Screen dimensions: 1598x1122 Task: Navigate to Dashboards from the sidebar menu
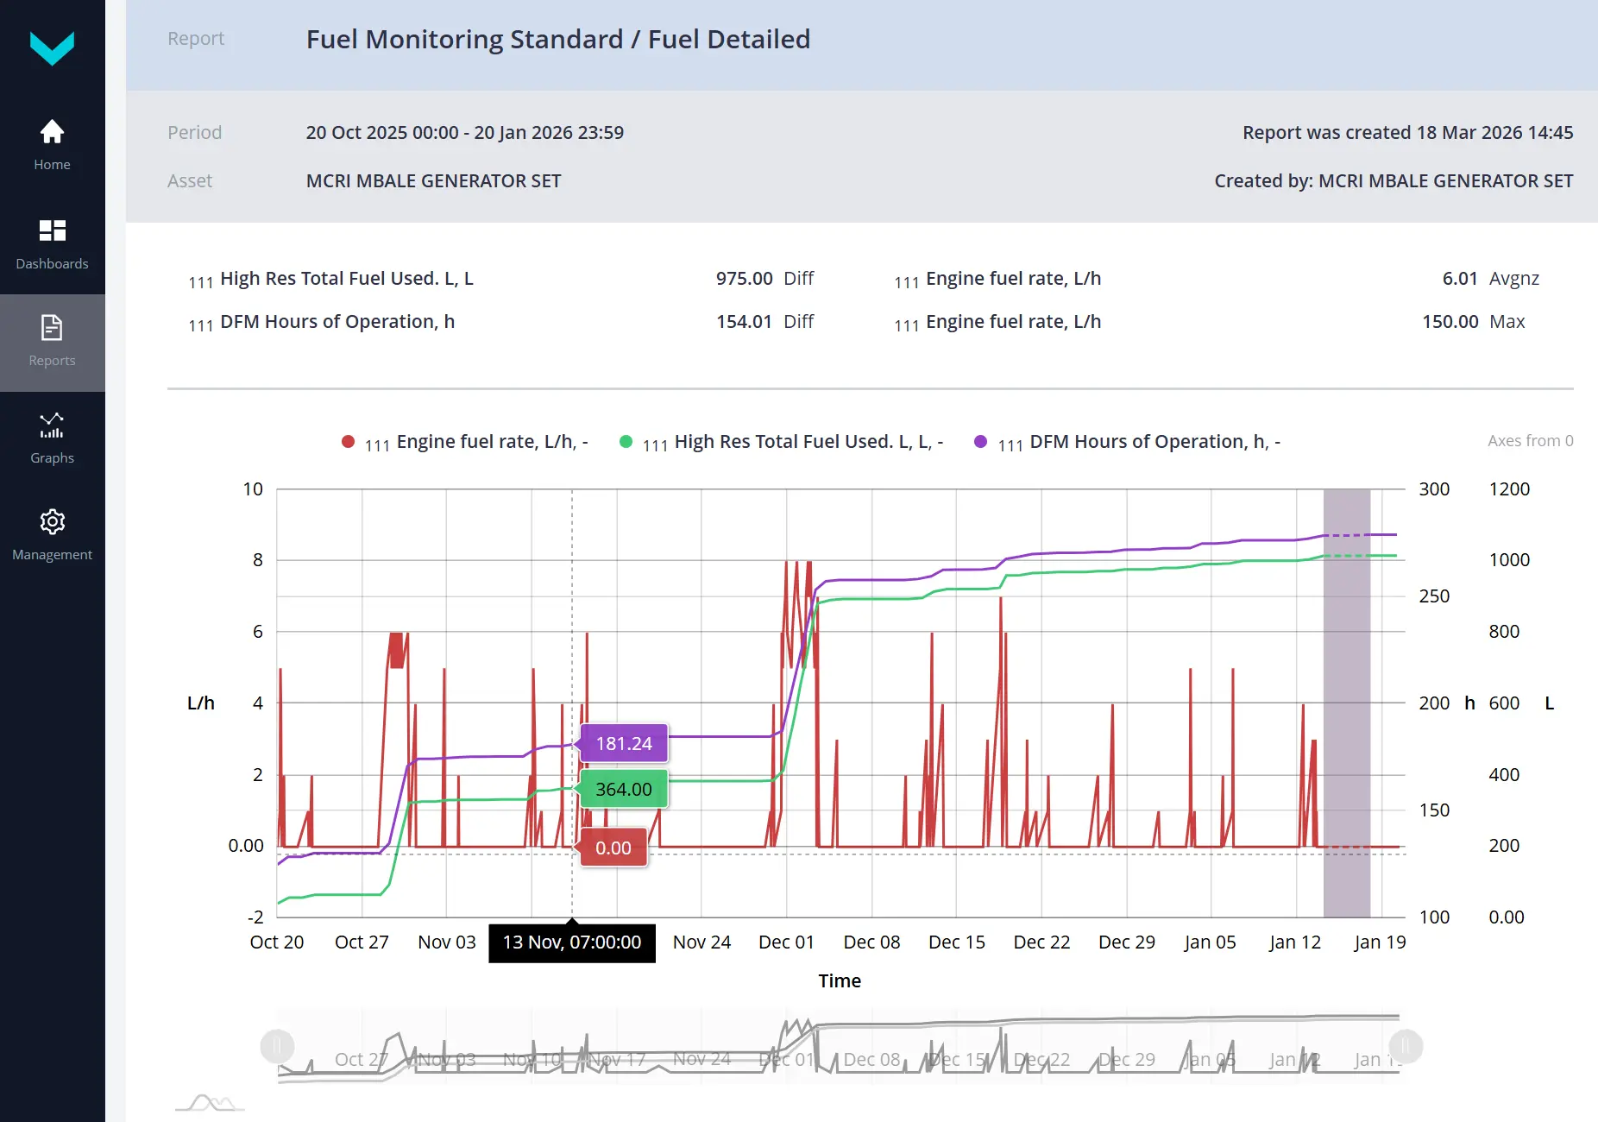52,263
